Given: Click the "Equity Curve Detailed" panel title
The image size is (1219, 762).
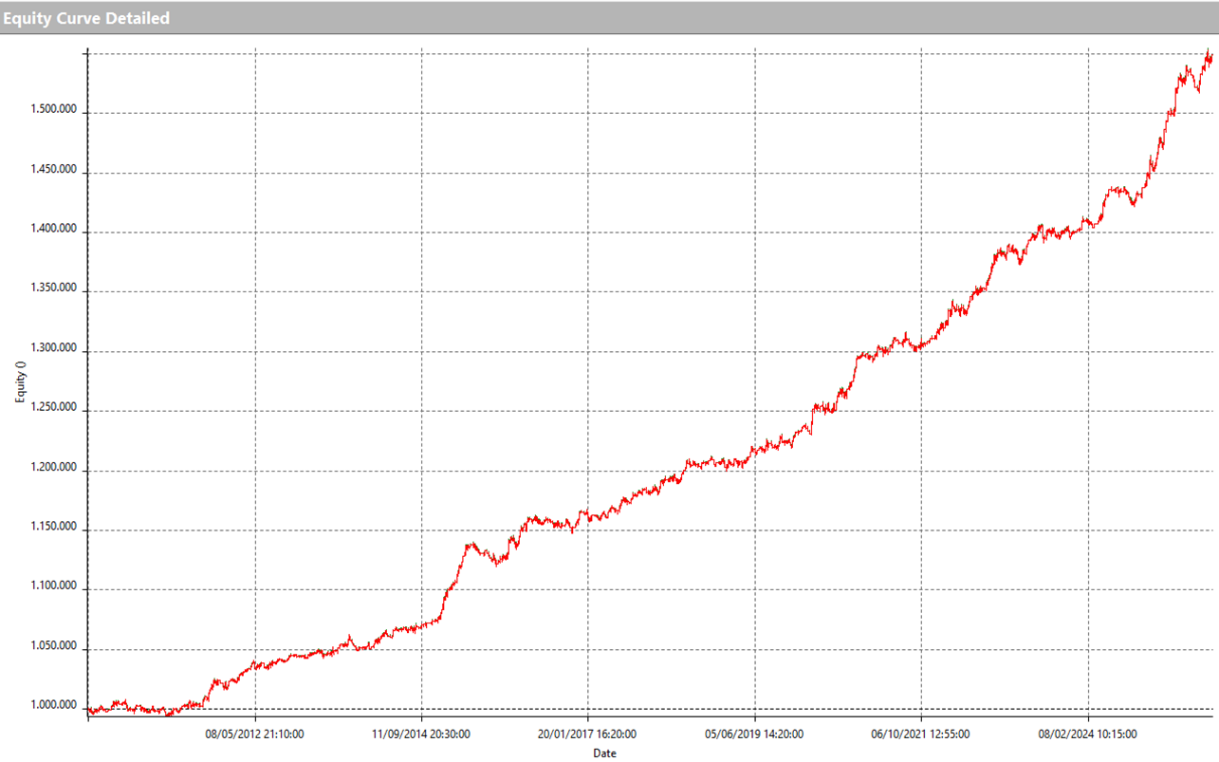Looking at the screenshot, I should [86, 18].
